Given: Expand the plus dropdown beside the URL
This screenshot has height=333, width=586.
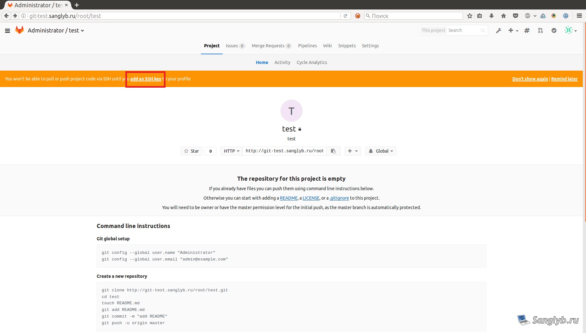Looking at the screenshot, I should pos(353,151).
